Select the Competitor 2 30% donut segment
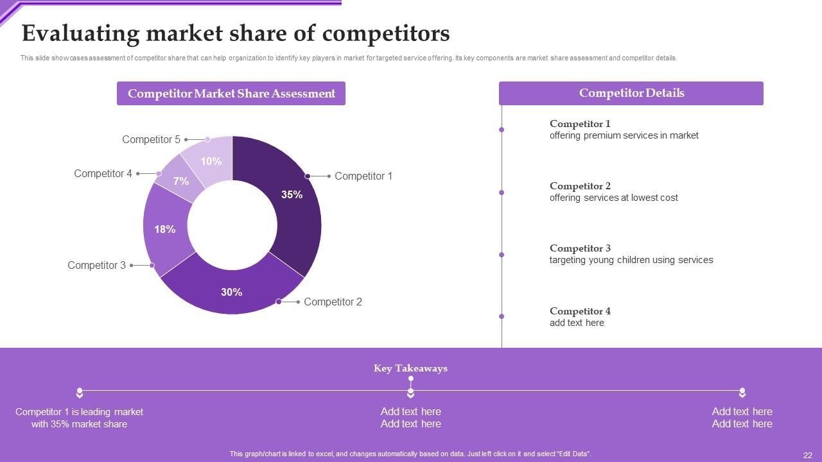Viewport: 822px width, 462px height. click(x=231, y=291)
